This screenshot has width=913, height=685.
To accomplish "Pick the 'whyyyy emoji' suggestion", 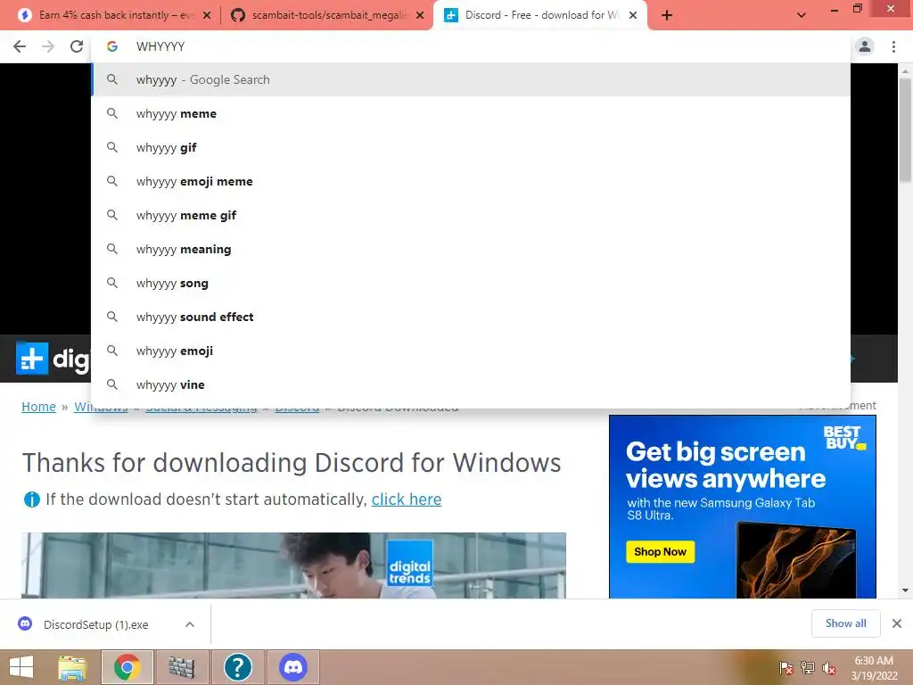I will tap(471, 351).
